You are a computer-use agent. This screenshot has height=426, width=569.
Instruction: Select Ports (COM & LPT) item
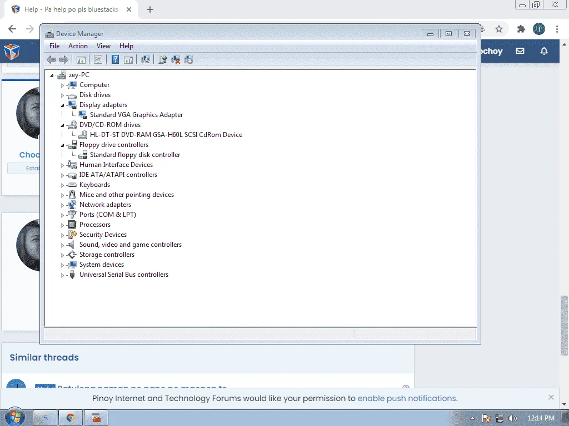tap(108, 215)
